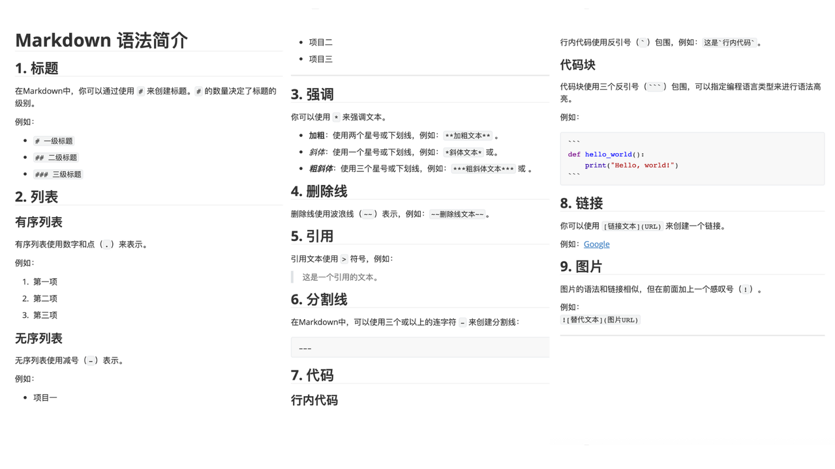Click the bold word '加粗' in emphasis list
The image size is (835, 469).
(316, 136)
